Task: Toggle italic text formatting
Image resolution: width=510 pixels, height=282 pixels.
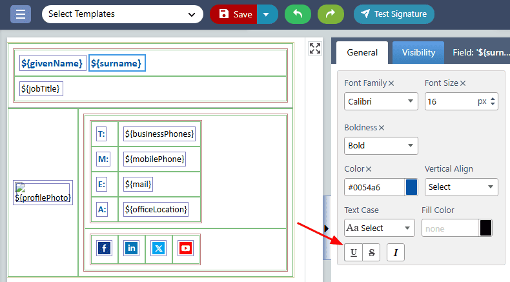Action: click(x=395, y=252)
